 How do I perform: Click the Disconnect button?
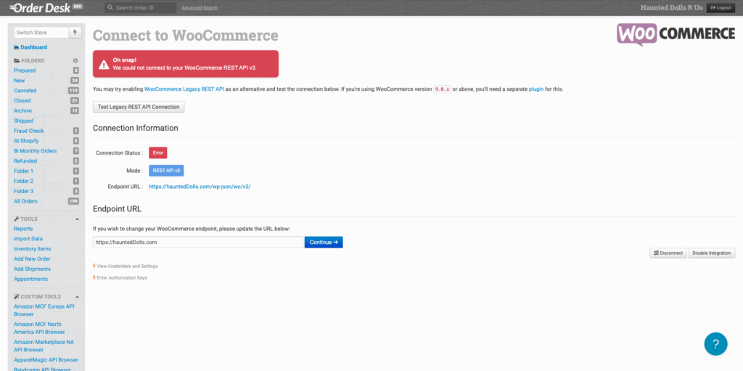coord(668,253)
